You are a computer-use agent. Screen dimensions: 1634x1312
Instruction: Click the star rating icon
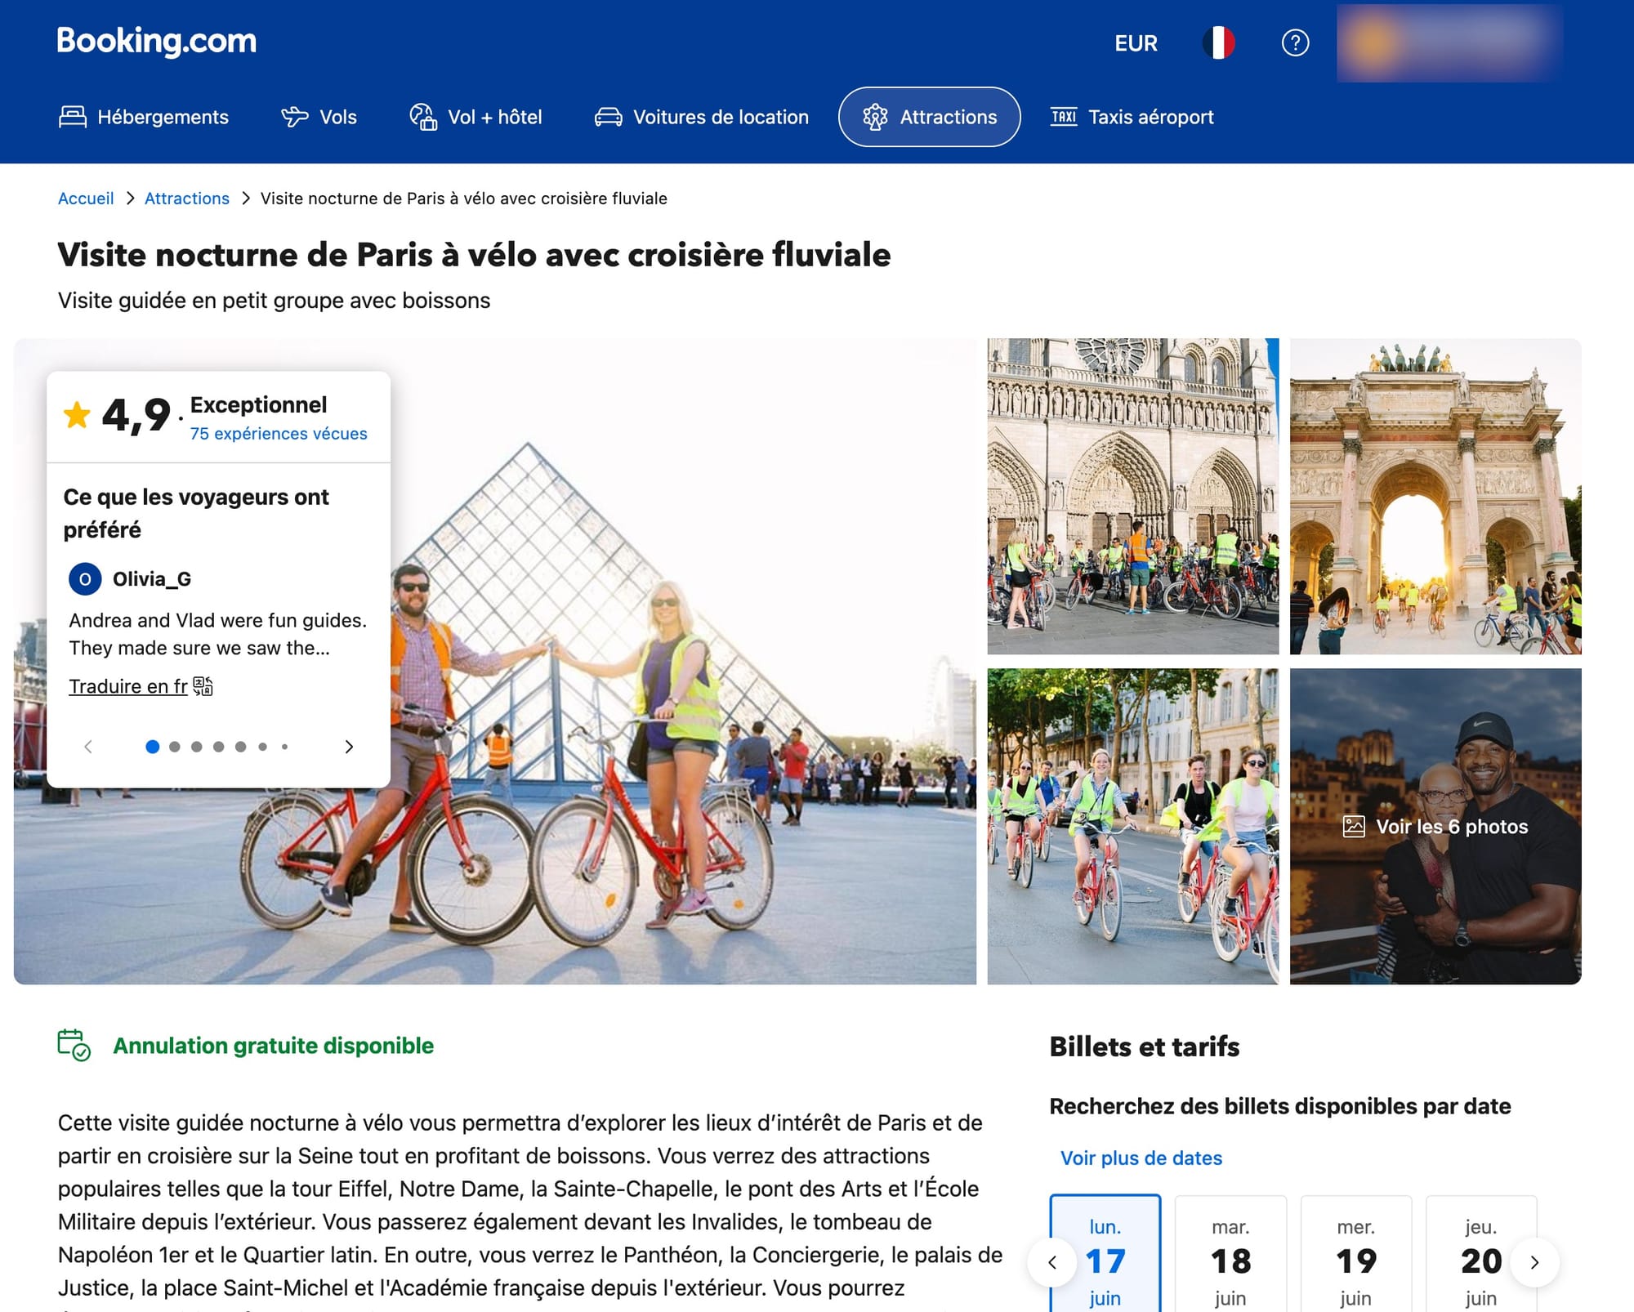click(78, 415)
